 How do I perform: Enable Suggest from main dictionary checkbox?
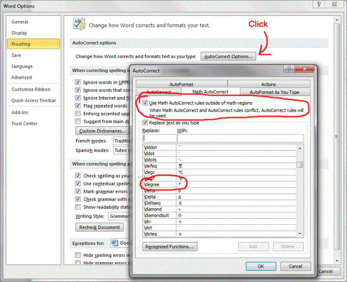[78, 121]
